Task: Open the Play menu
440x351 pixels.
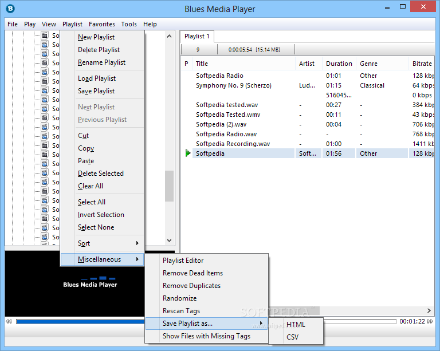Action: pos(30,24)
